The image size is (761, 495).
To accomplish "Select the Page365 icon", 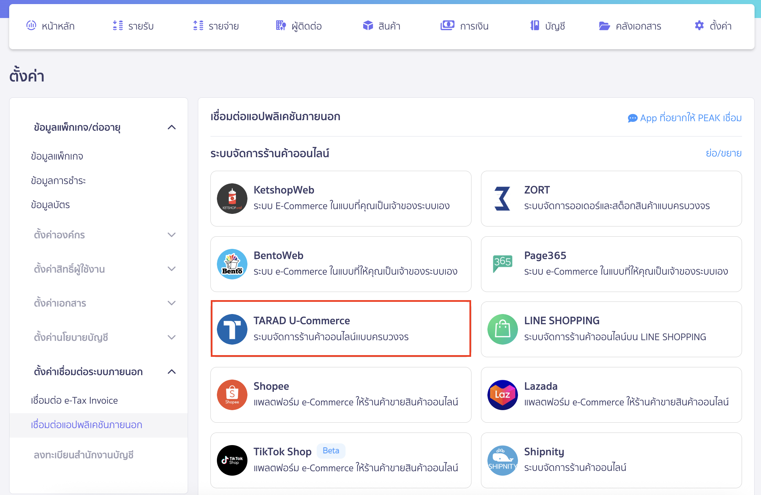I will pos(502,264).
